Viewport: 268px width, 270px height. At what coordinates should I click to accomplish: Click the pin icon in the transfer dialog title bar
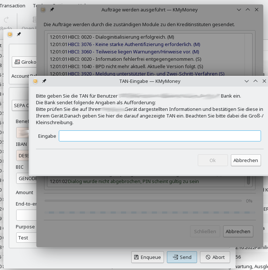(19, 34)
